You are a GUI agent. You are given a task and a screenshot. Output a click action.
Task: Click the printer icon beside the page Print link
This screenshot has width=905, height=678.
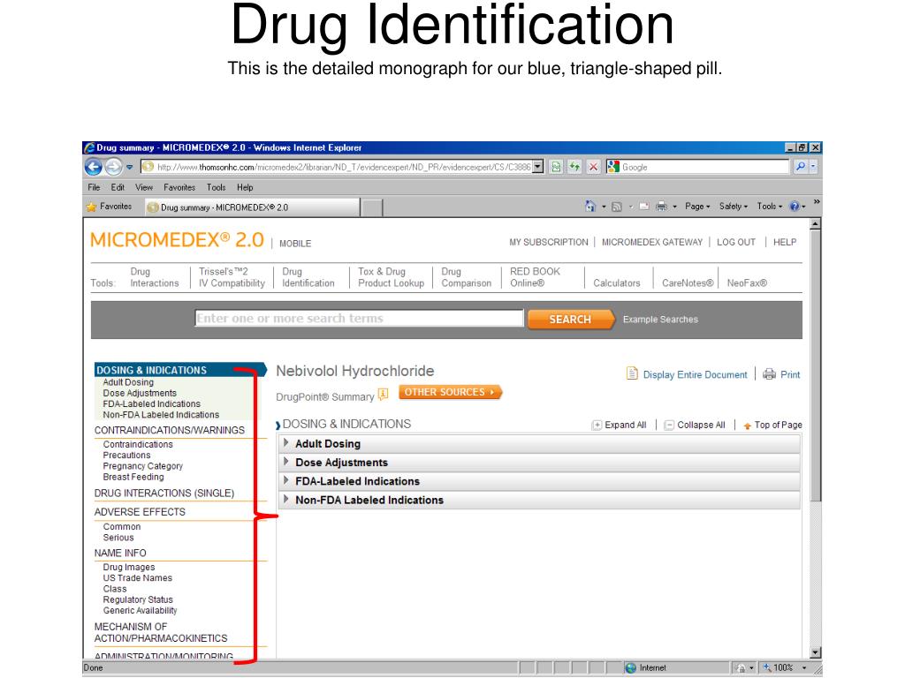pos(770,374)
